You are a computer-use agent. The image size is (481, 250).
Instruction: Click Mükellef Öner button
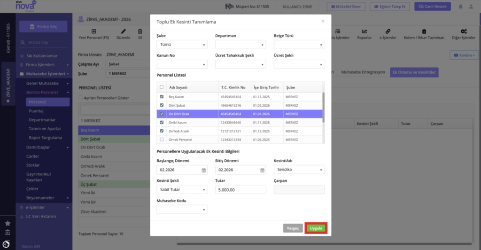point(346,7)
